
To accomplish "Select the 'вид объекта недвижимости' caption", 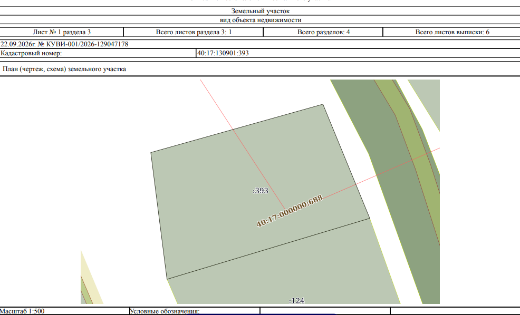I will click(x=261, y=20).
